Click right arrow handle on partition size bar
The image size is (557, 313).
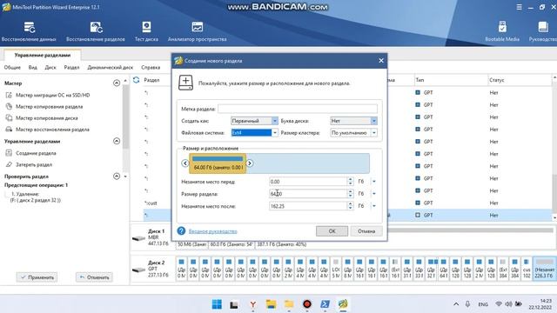point(250,163)
